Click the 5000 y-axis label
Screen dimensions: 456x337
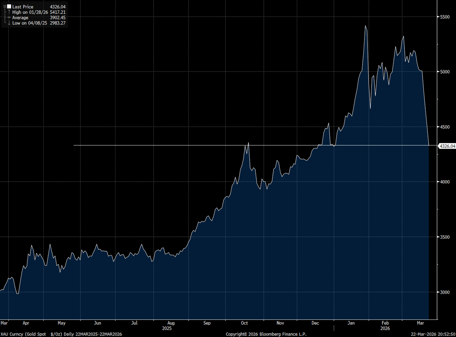tap(445, 72)
